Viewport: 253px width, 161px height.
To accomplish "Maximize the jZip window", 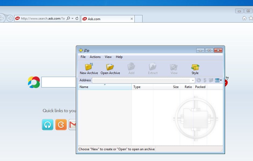I will [x=209, y=50].
